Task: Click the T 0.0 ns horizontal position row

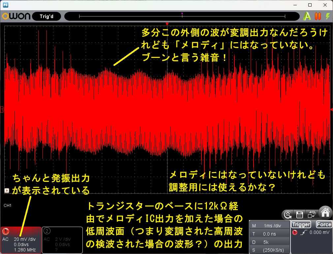Action: 269,234
